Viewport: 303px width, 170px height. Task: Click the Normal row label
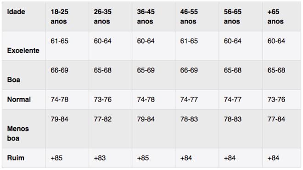(19, 99)
